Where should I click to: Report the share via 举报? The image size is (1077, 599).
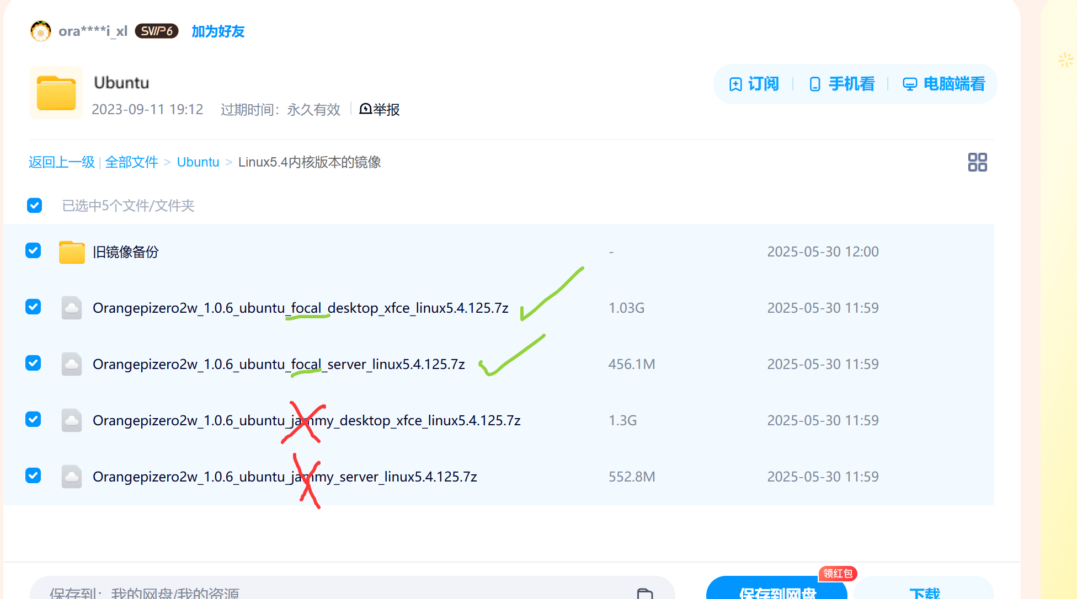tap(380, 109)
